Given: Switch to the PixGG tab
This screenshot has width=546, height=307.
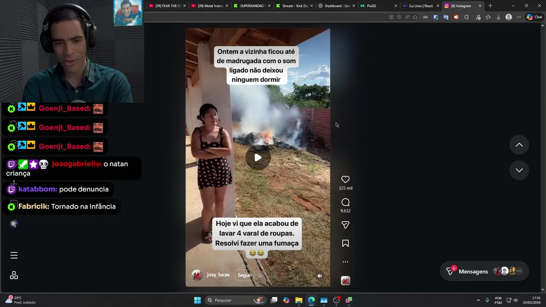Looking at the screenshot, I should (x=379, y=6).
